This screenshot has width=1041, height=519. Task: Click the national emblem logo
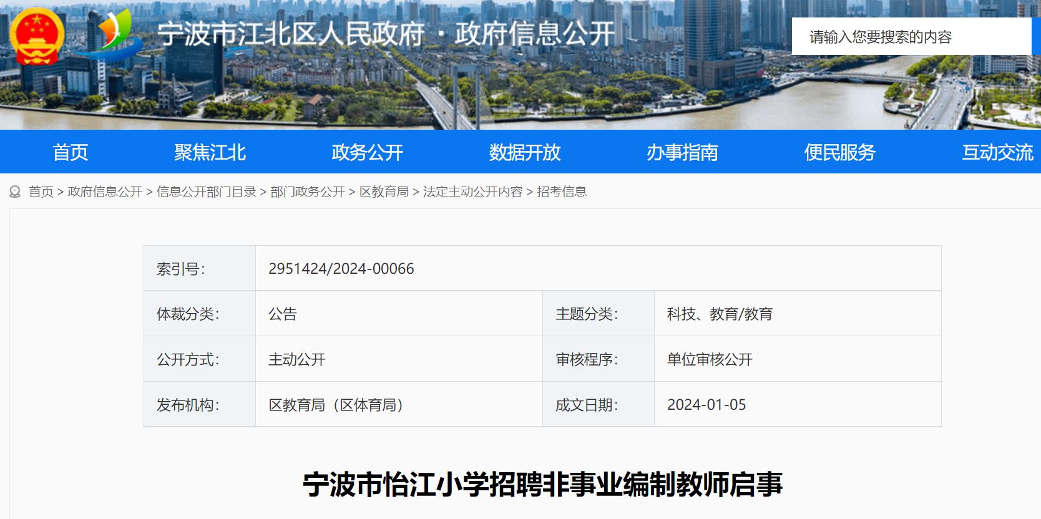[37, 36]
